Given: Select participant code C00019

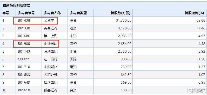Looking at the screenshot, I should point(24,59).
